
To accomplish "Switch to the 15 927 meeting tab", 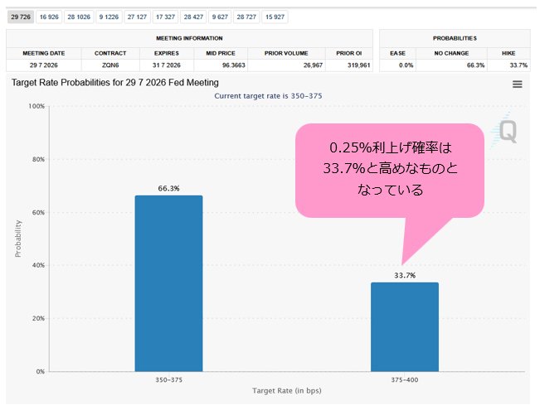I will coord(275,17).
